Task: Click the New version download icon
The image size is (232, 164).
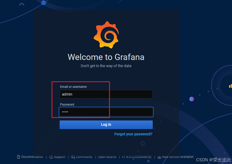Action: pyautogui.click(x=159, y=157)
